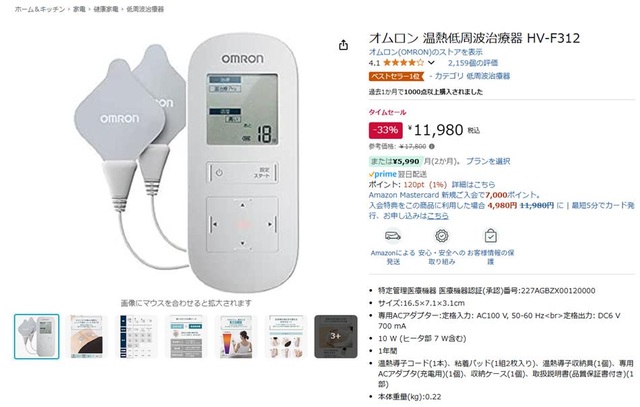Click the star rating icons
The image size is (640, 407).
pyautogui.click(x=404, y=63)
